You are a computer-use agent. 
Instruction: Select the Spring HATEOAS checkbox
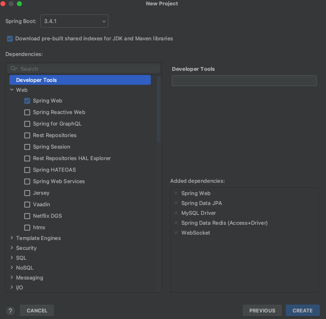pos(27,170)
